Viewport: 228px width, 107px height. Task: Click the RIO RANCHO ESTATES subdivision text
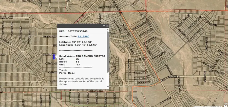(90, 56)
